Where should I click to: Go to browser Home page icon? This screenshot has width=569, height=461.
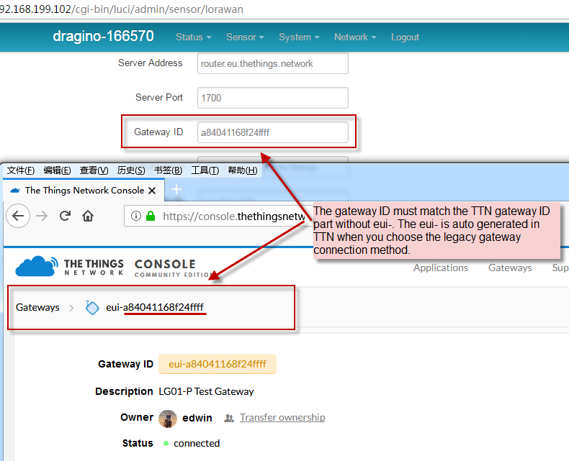[88, 216]
